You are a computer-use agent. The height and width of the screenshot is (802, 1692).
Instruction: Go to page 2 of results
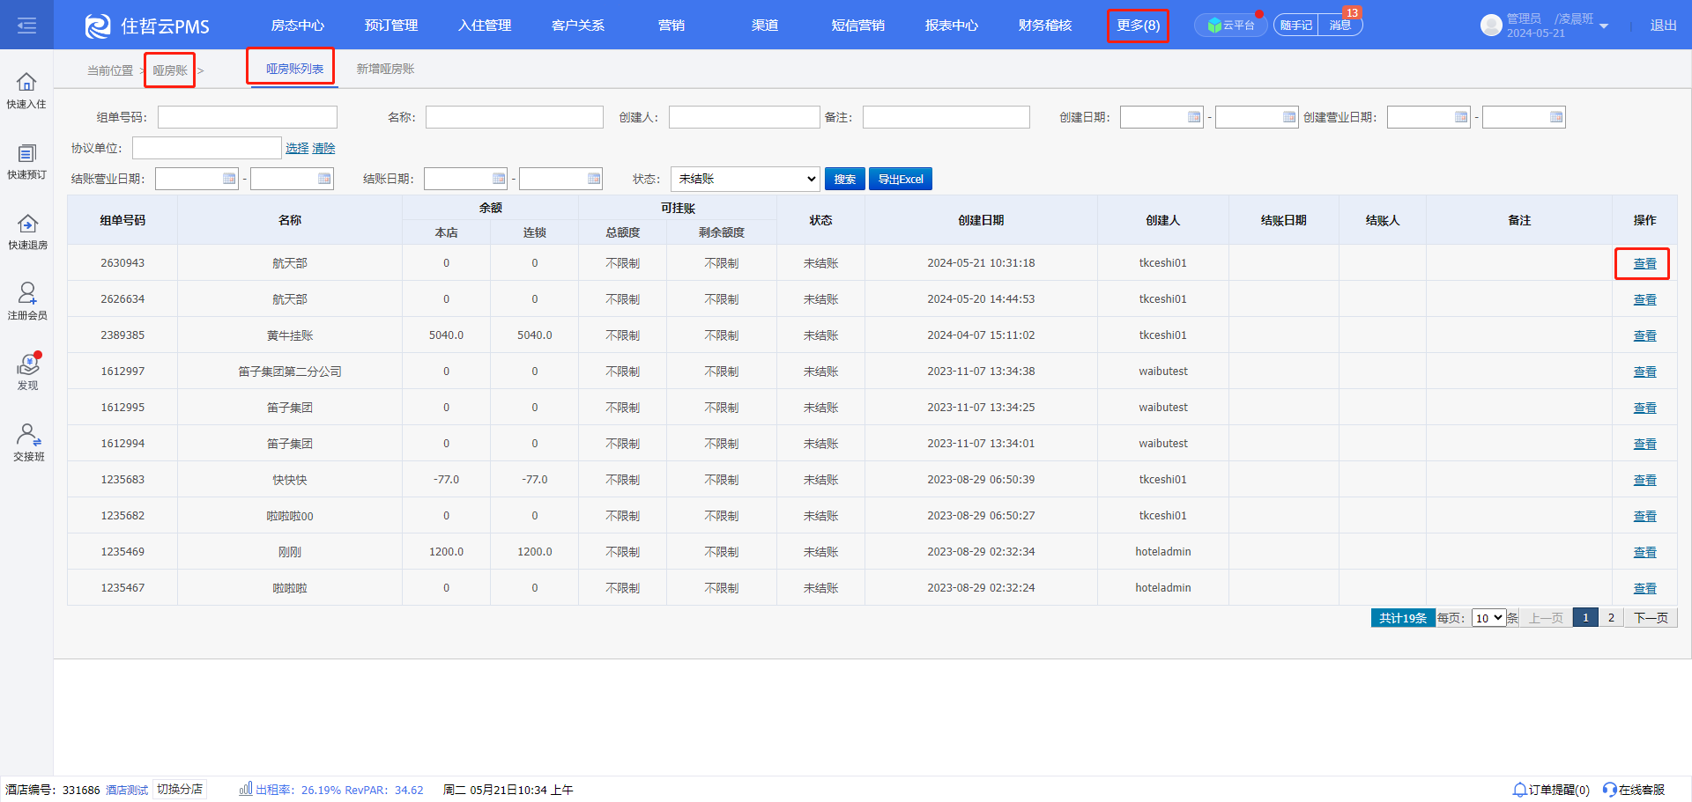click(1611, 618)
